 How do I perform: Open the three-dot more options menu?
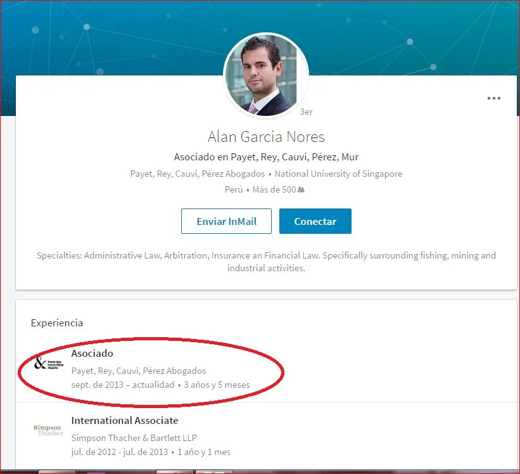[x=493, y=98]
